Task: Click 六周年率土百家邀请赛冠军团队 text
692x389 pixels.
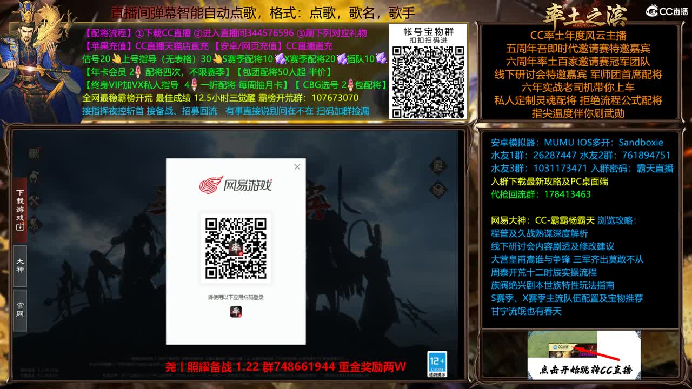Action: coord(578,62)
